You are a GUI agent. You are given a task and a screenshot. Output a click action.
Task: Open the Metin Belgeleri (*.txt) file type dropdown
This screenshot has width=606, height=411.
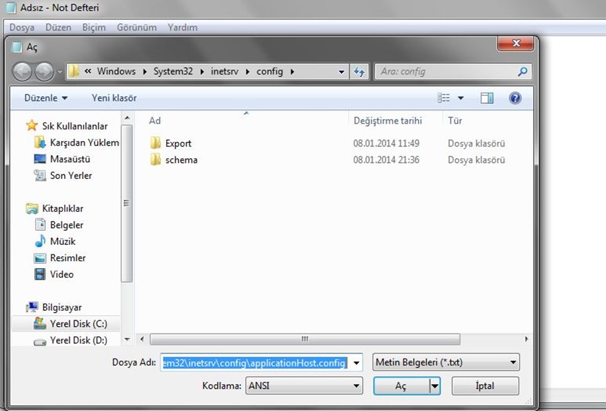446,362
